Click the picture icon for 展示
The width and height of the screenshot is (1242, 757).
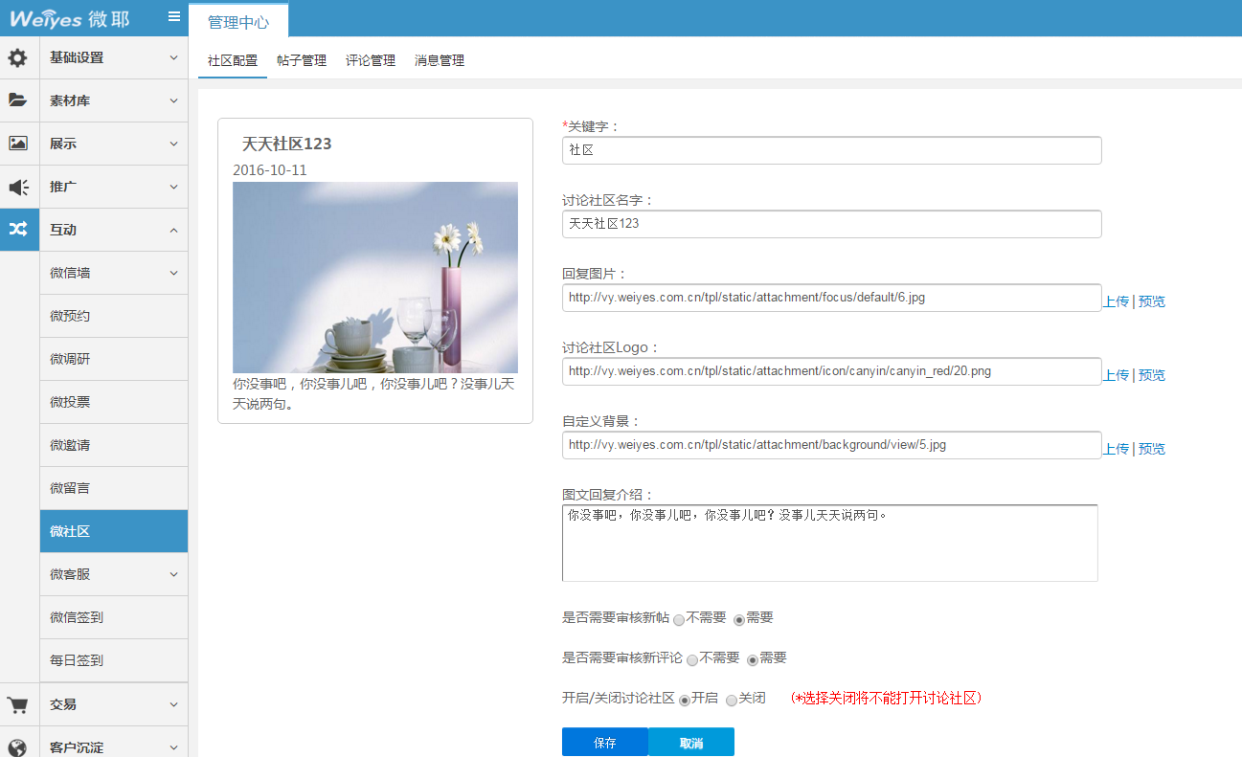point(18,144)
